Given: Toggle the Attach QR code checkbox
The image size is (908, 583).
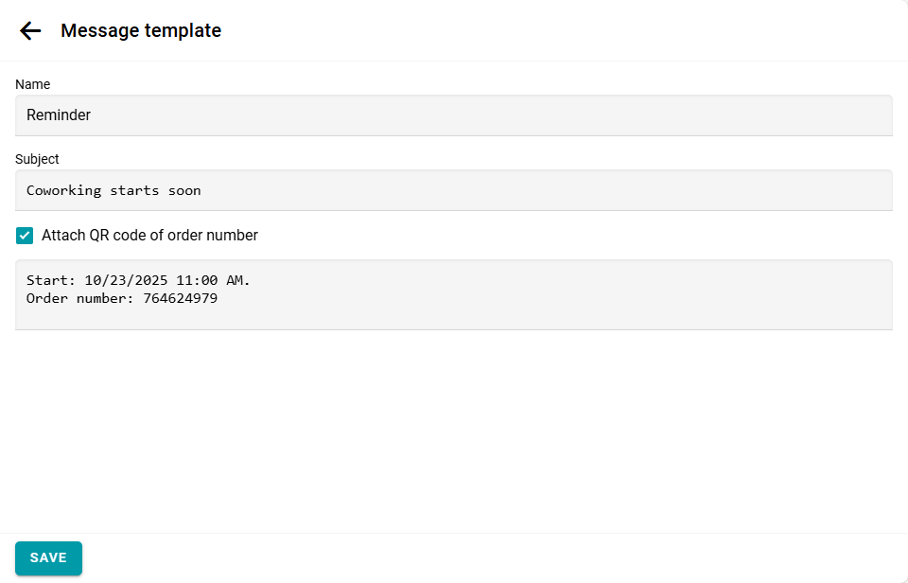Looking at the screenshot, I should [25, 236].
